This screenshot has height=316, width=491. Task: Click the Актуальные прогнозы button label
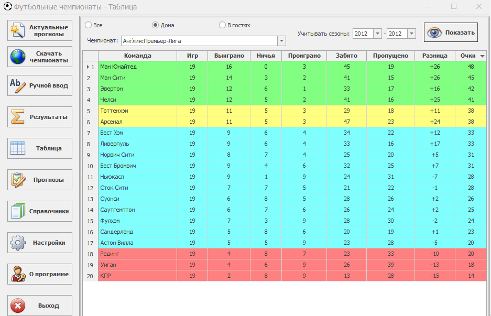coord(49,31)
